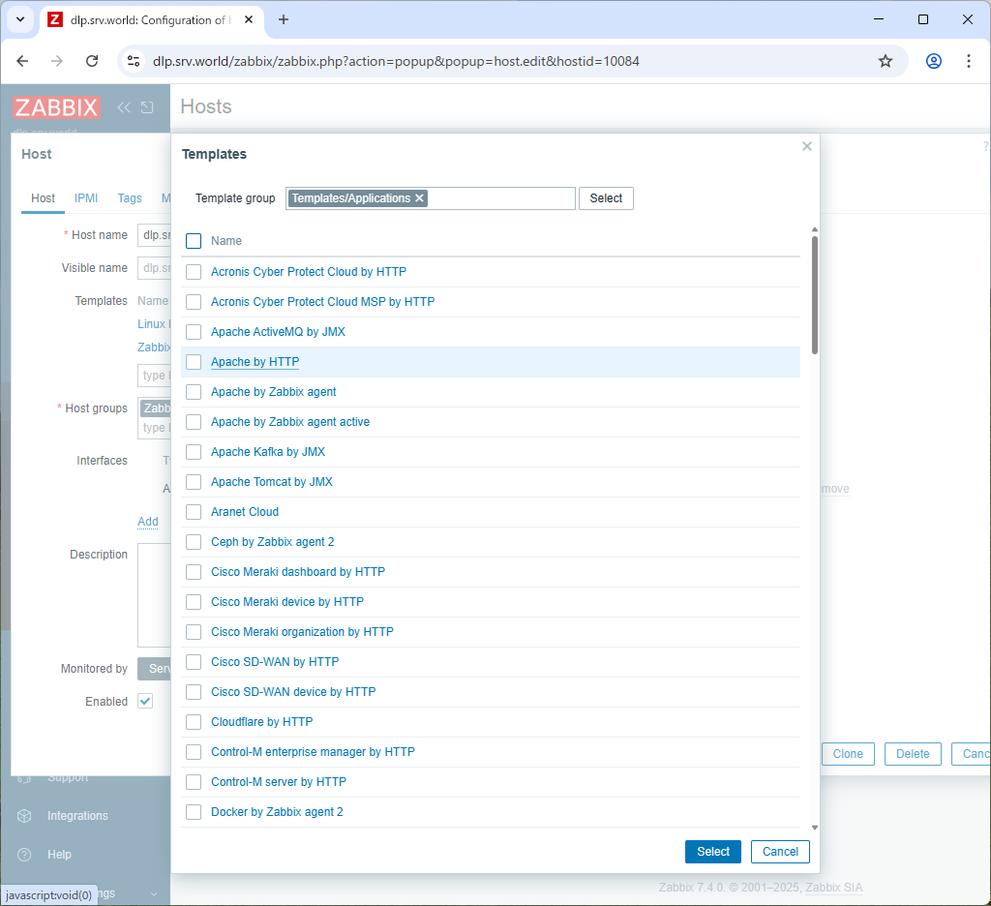Tick the Apache Kafka by JMX checkbox
This screenshot has width=991, height=906.
[194, 452]
